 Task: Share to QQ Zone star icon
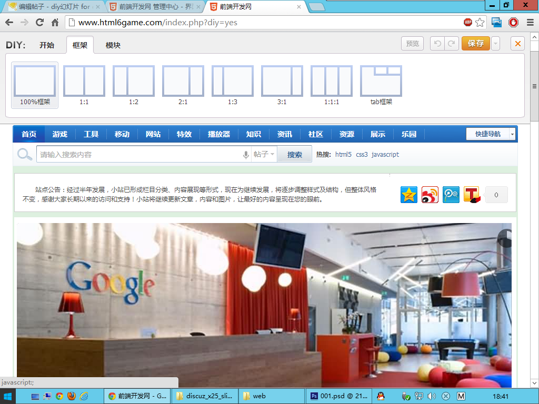[x=408, y=195]
